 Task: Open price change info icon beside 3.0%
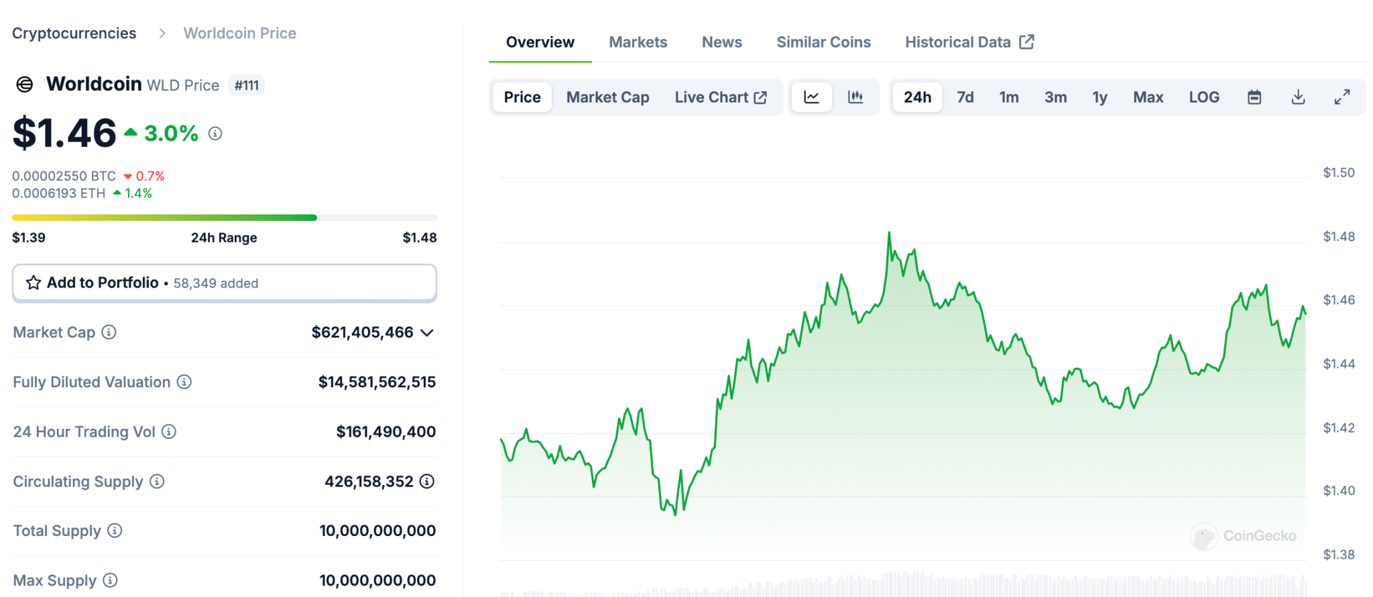(215, 133)
